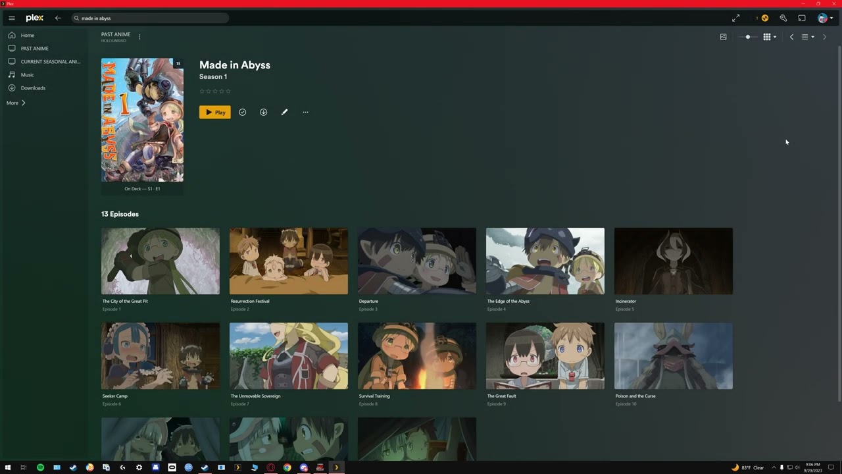Go to the previous season arrow
Viewport: 842px width, 474px height.
click(791, 37)
